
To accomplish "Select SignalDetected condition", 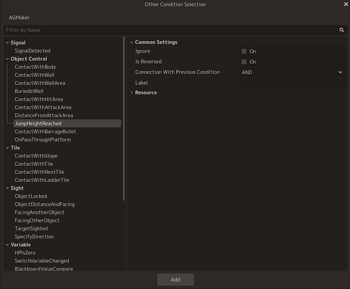I will (32, 51).
